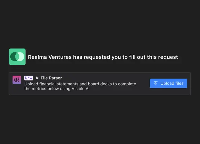
Task: Click the word 'complete' in the description
Action: tap(127, 84)
